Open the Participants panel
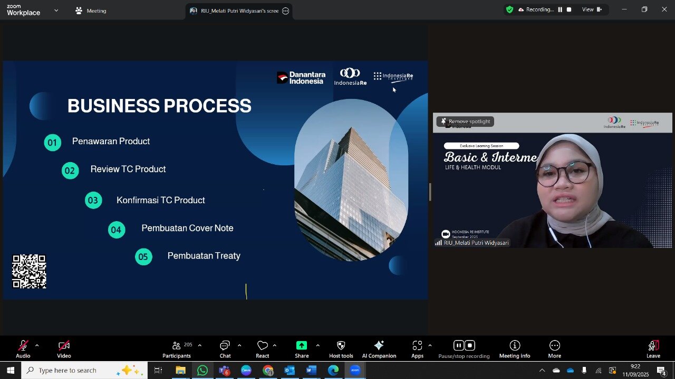The width and height of the screenshot is (675, 379). [x=177, y=349]
